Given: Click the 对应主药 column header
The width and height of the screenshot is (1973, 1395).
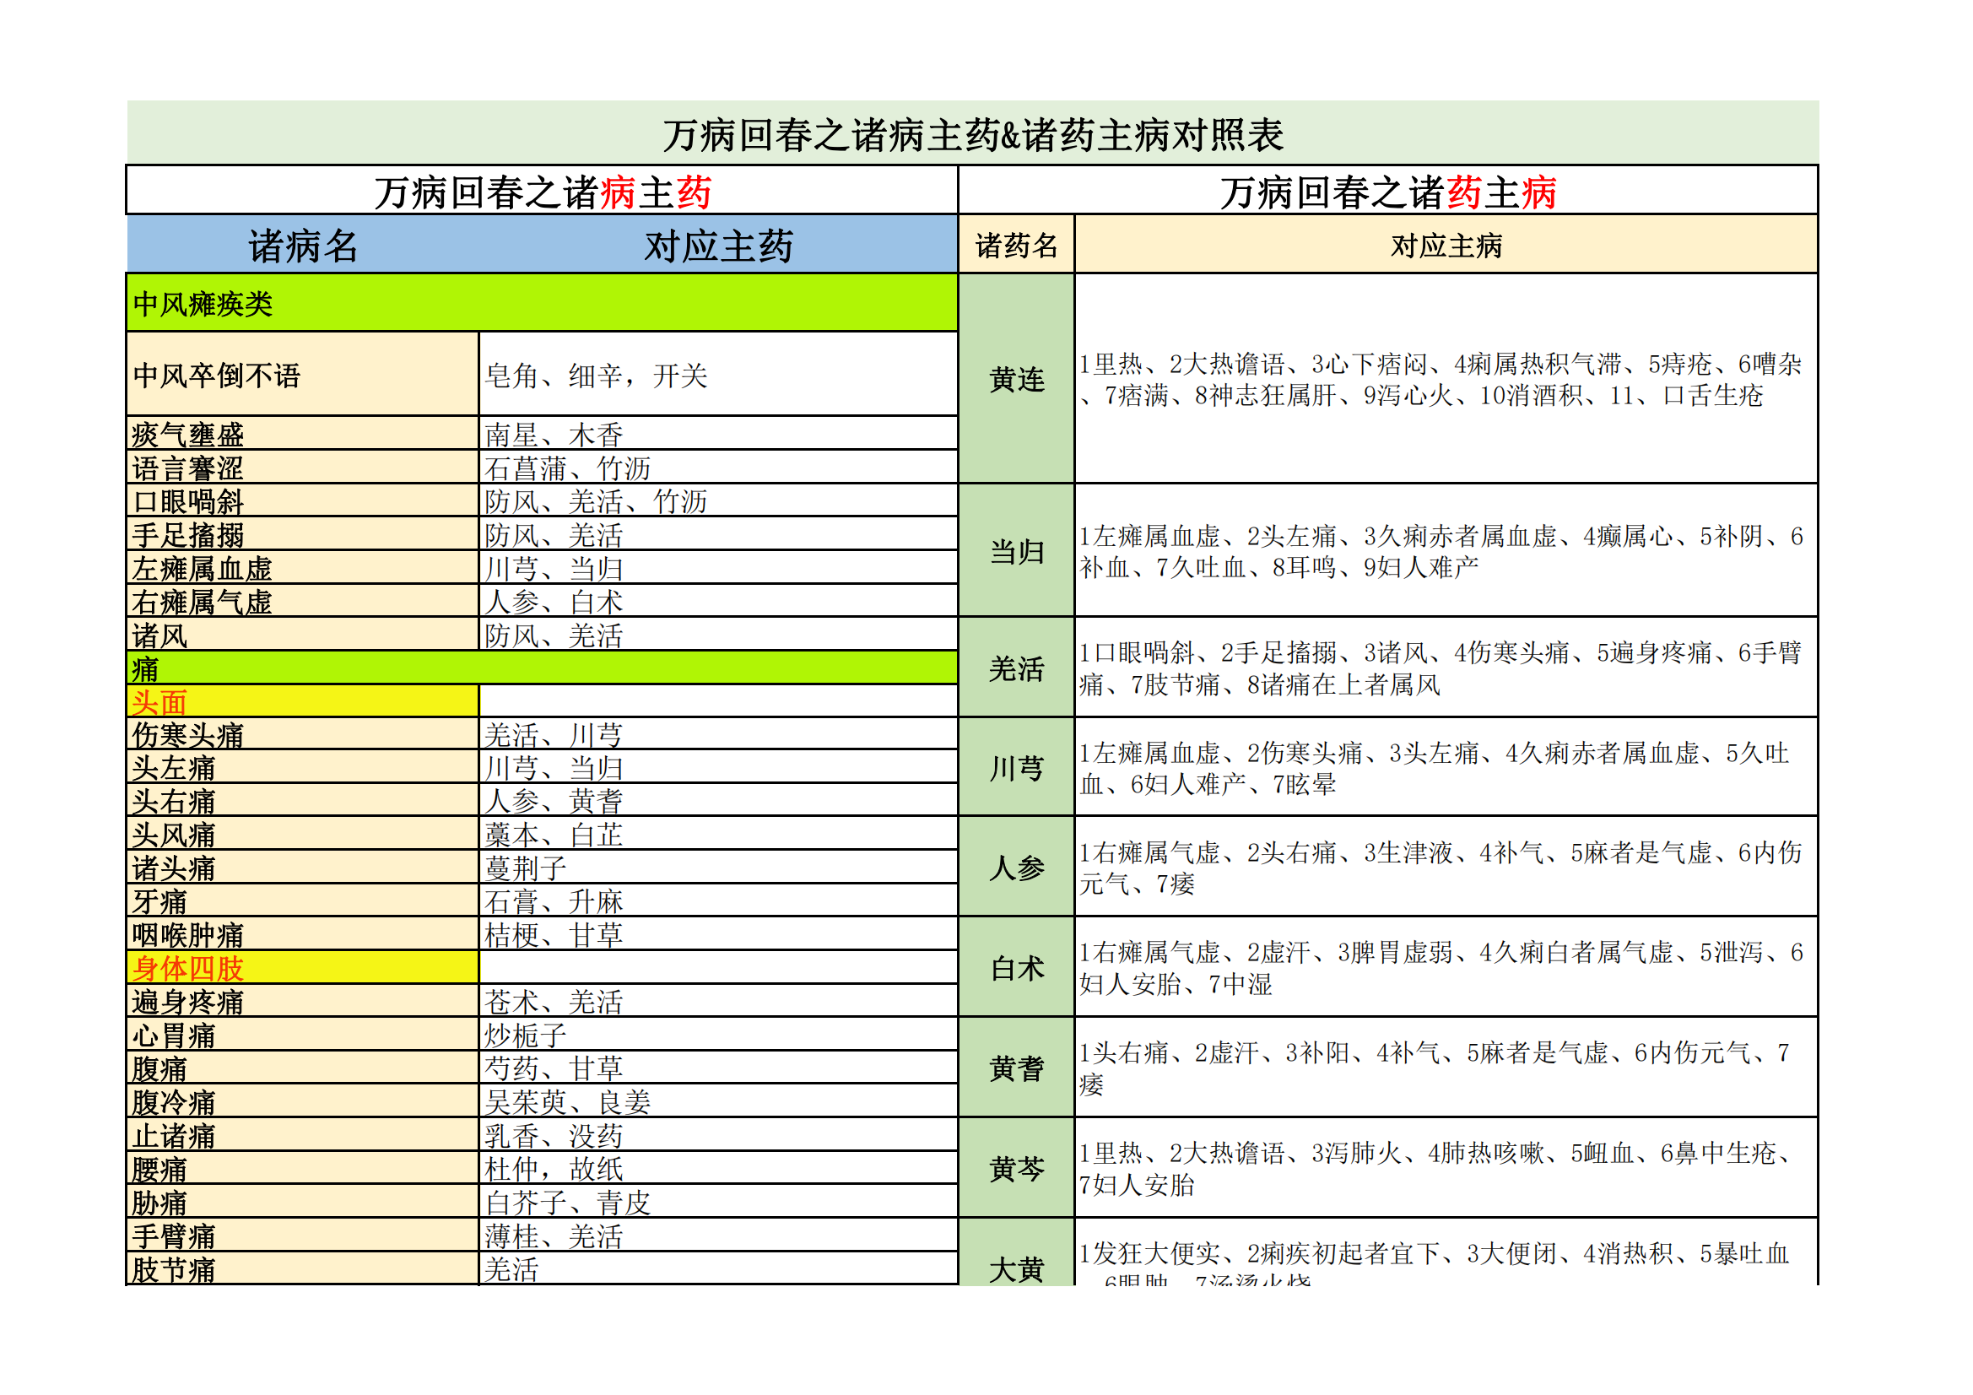Looking at the screenshot, I should [718, 246].
